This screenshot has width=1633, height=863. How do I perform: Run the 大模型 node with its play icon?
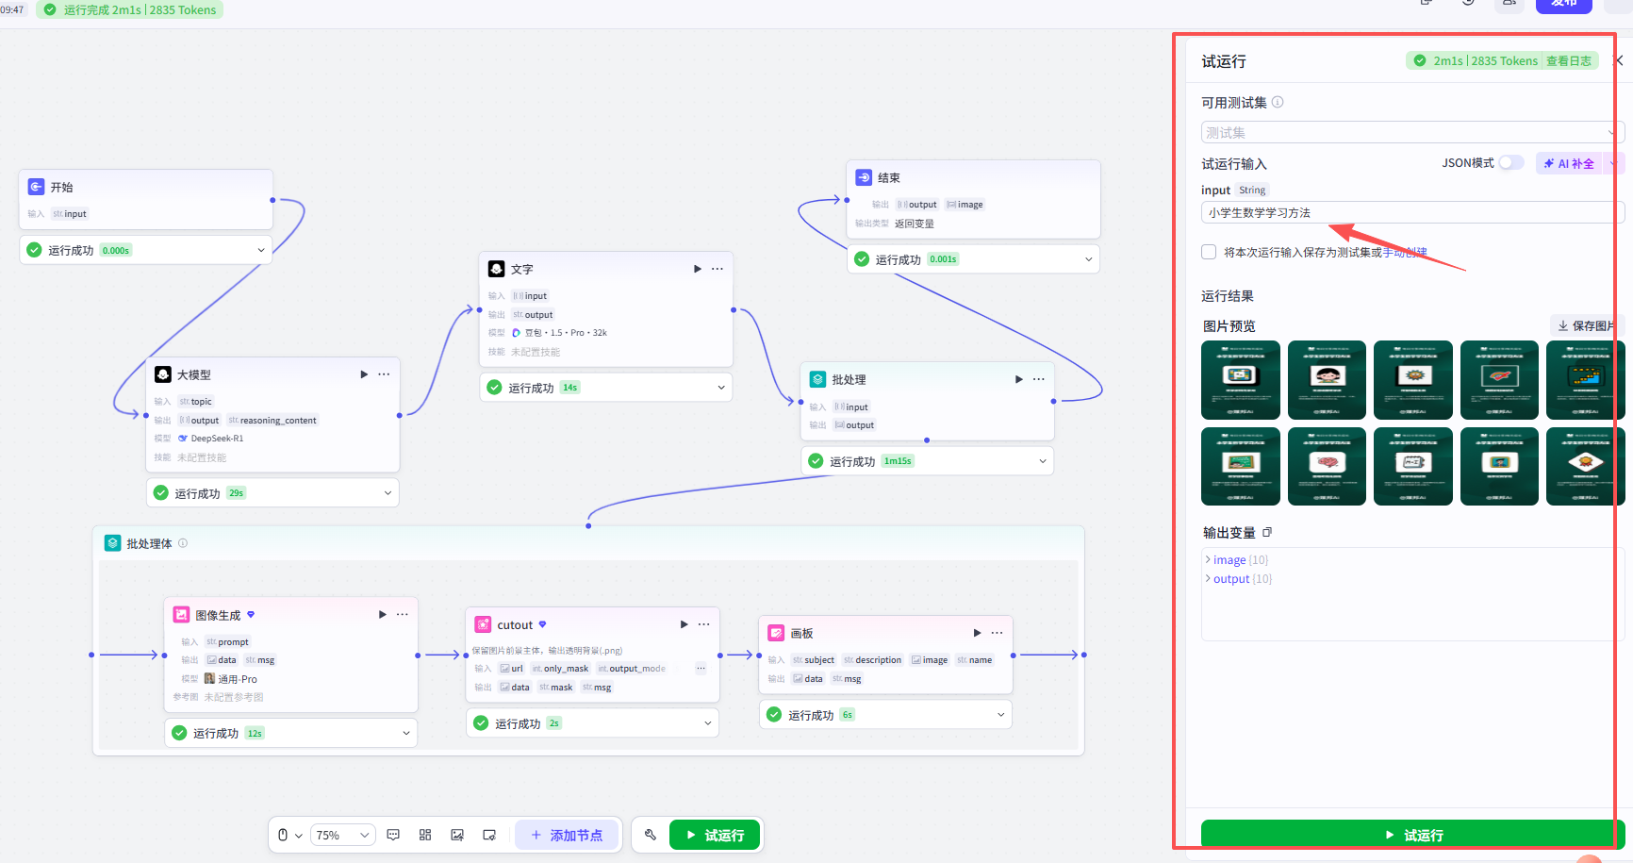click(x=364, y=374)
